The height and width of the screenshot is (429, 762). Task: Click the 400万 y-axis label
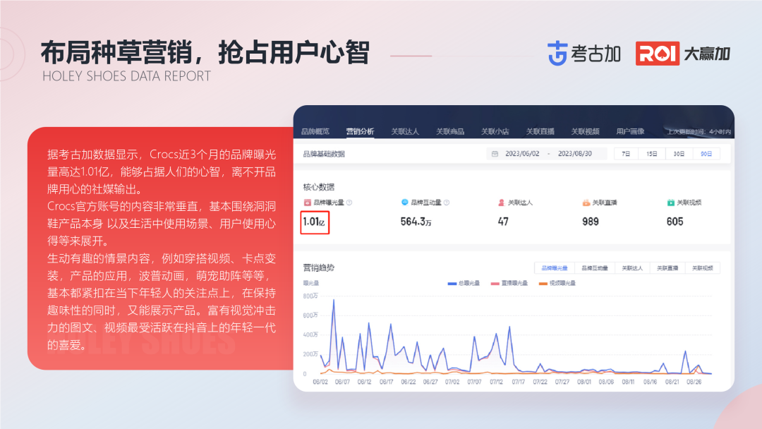click(x=310, y=334)
